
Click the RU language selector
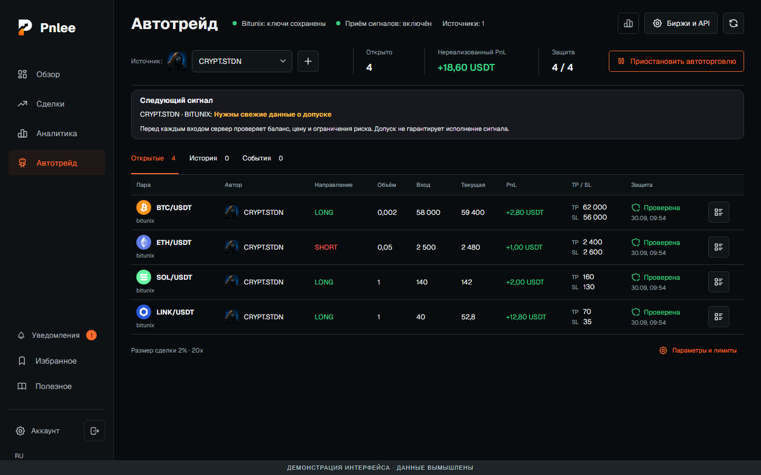pyautogui.click(x=19, y=456)
